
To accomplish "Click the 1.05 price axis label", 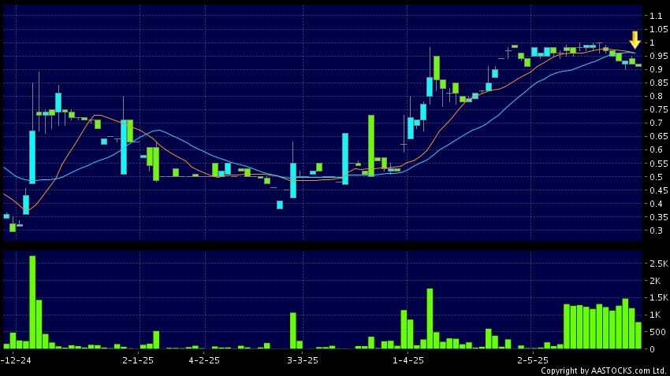I will click(658, 29).
